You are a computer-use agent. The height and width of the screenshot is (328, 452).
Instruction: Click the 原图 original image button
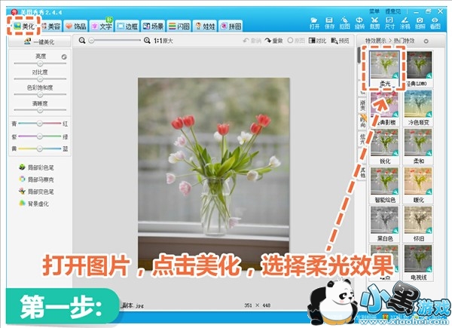tap(296, 41)
